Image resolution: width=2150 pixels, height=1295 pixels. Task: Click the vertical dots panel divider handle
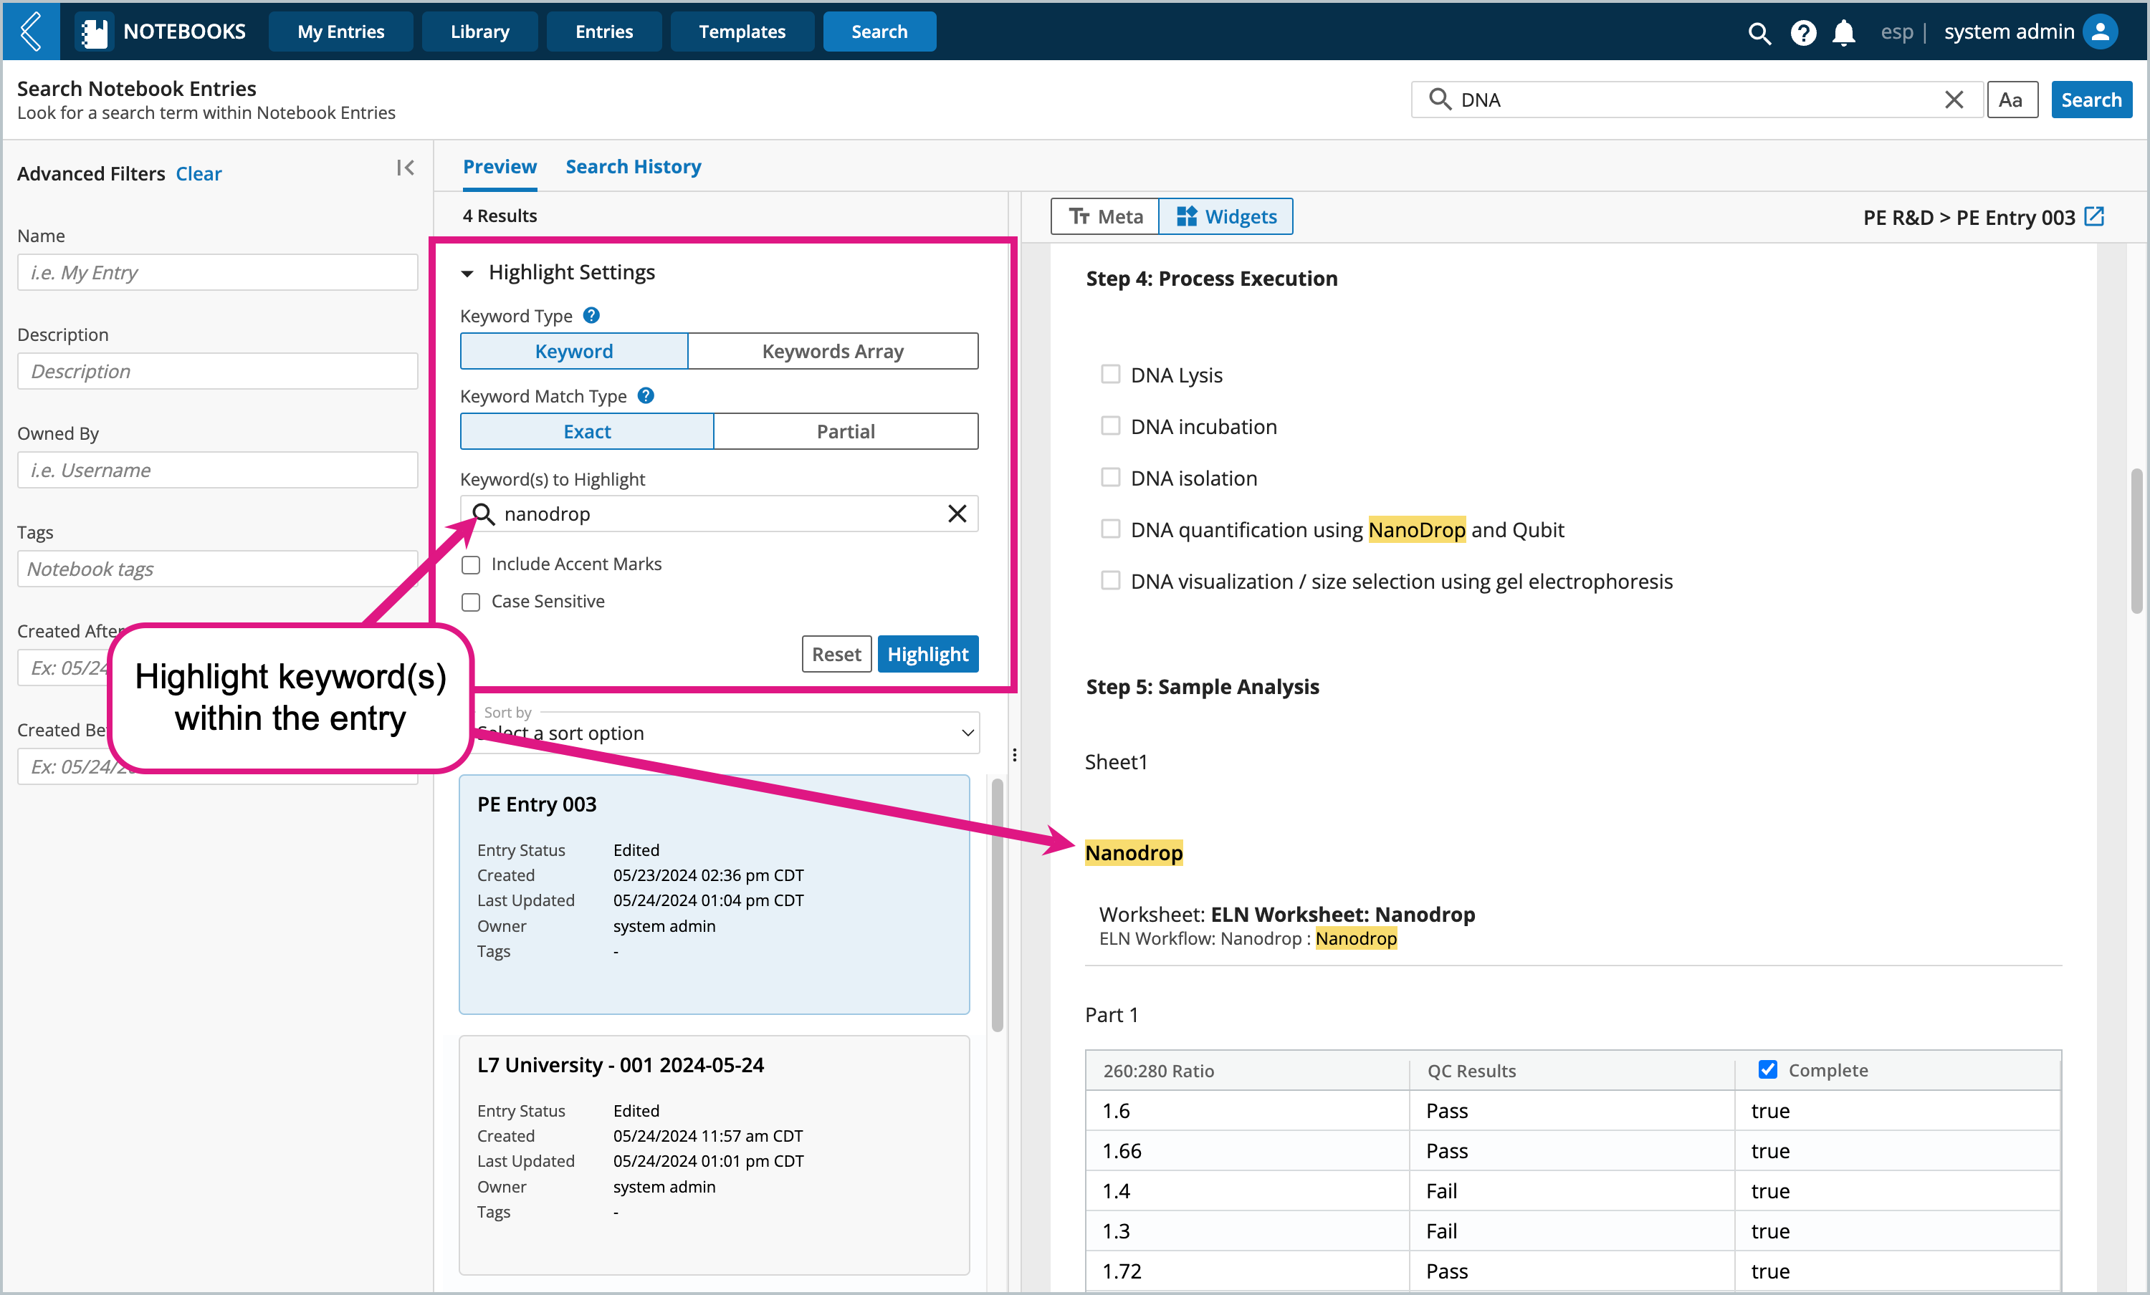[1014, 755]
